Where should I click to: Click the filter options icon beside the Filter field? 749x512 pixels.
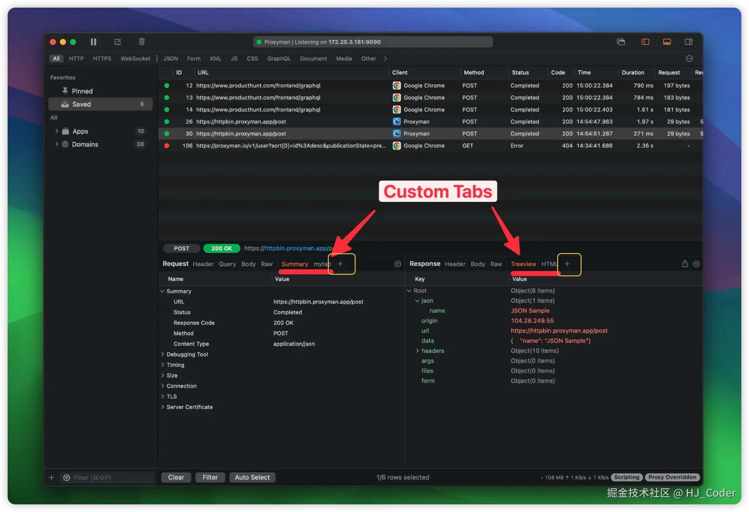coord(67,478)
